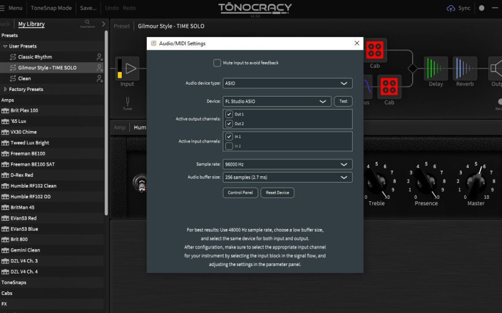Click the Sync label

click(464, 8)
